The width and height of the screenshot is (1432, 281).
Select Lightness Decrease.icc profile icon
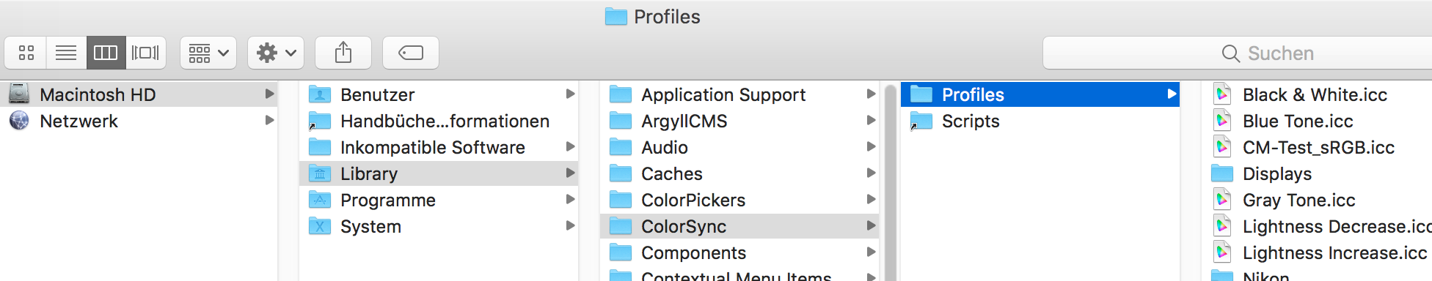coord(1222,225)
